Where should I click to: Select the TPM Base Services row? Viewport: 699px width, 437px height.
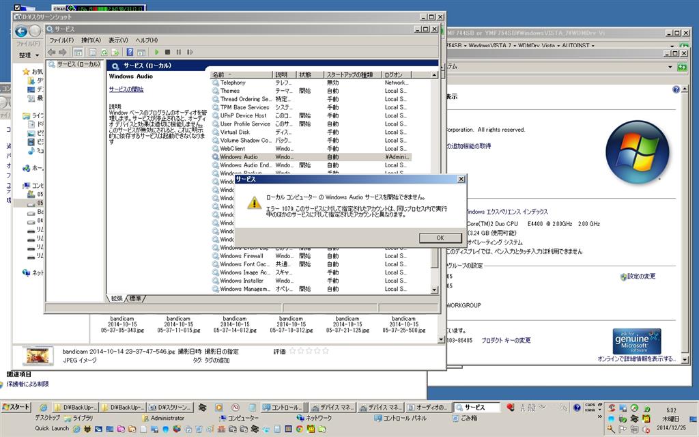coord(311,107)
